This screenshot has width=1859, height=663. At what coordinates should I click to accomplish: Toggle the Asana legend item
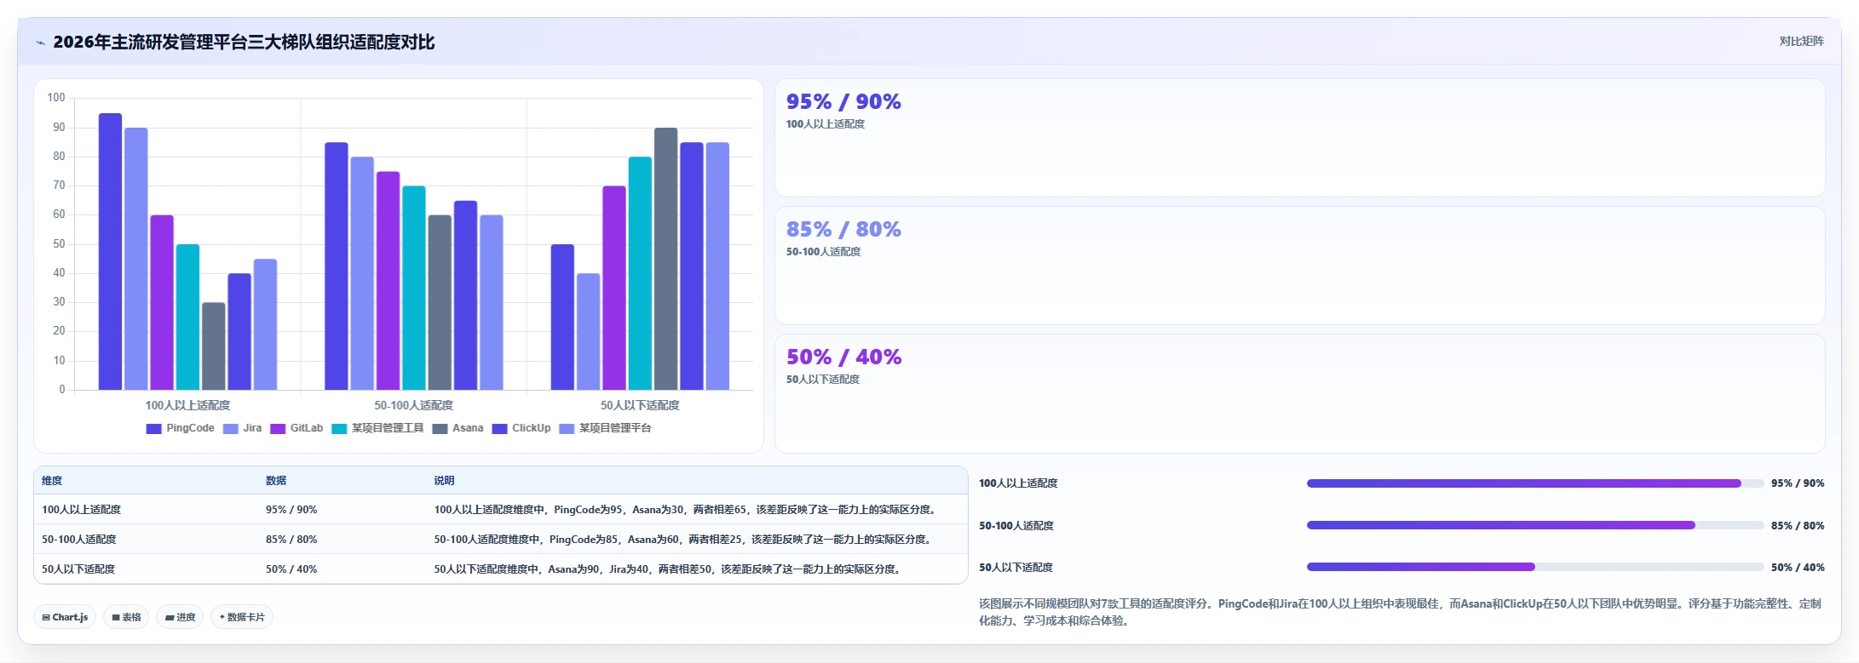coord(458,428)
